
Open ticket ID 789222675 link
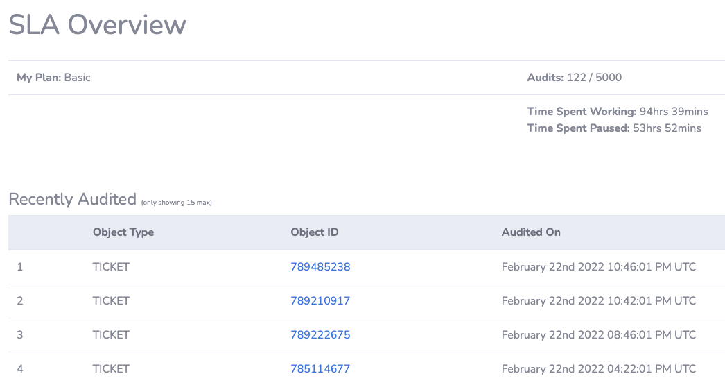pos(320,334)
